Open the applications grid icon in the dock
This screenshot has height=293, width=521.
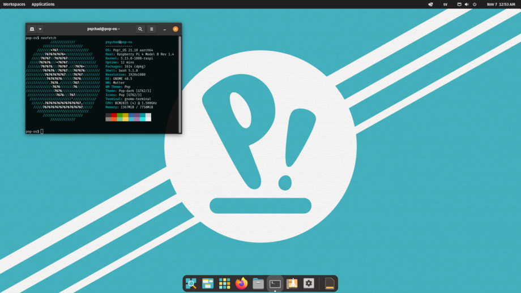pos(225,283)
